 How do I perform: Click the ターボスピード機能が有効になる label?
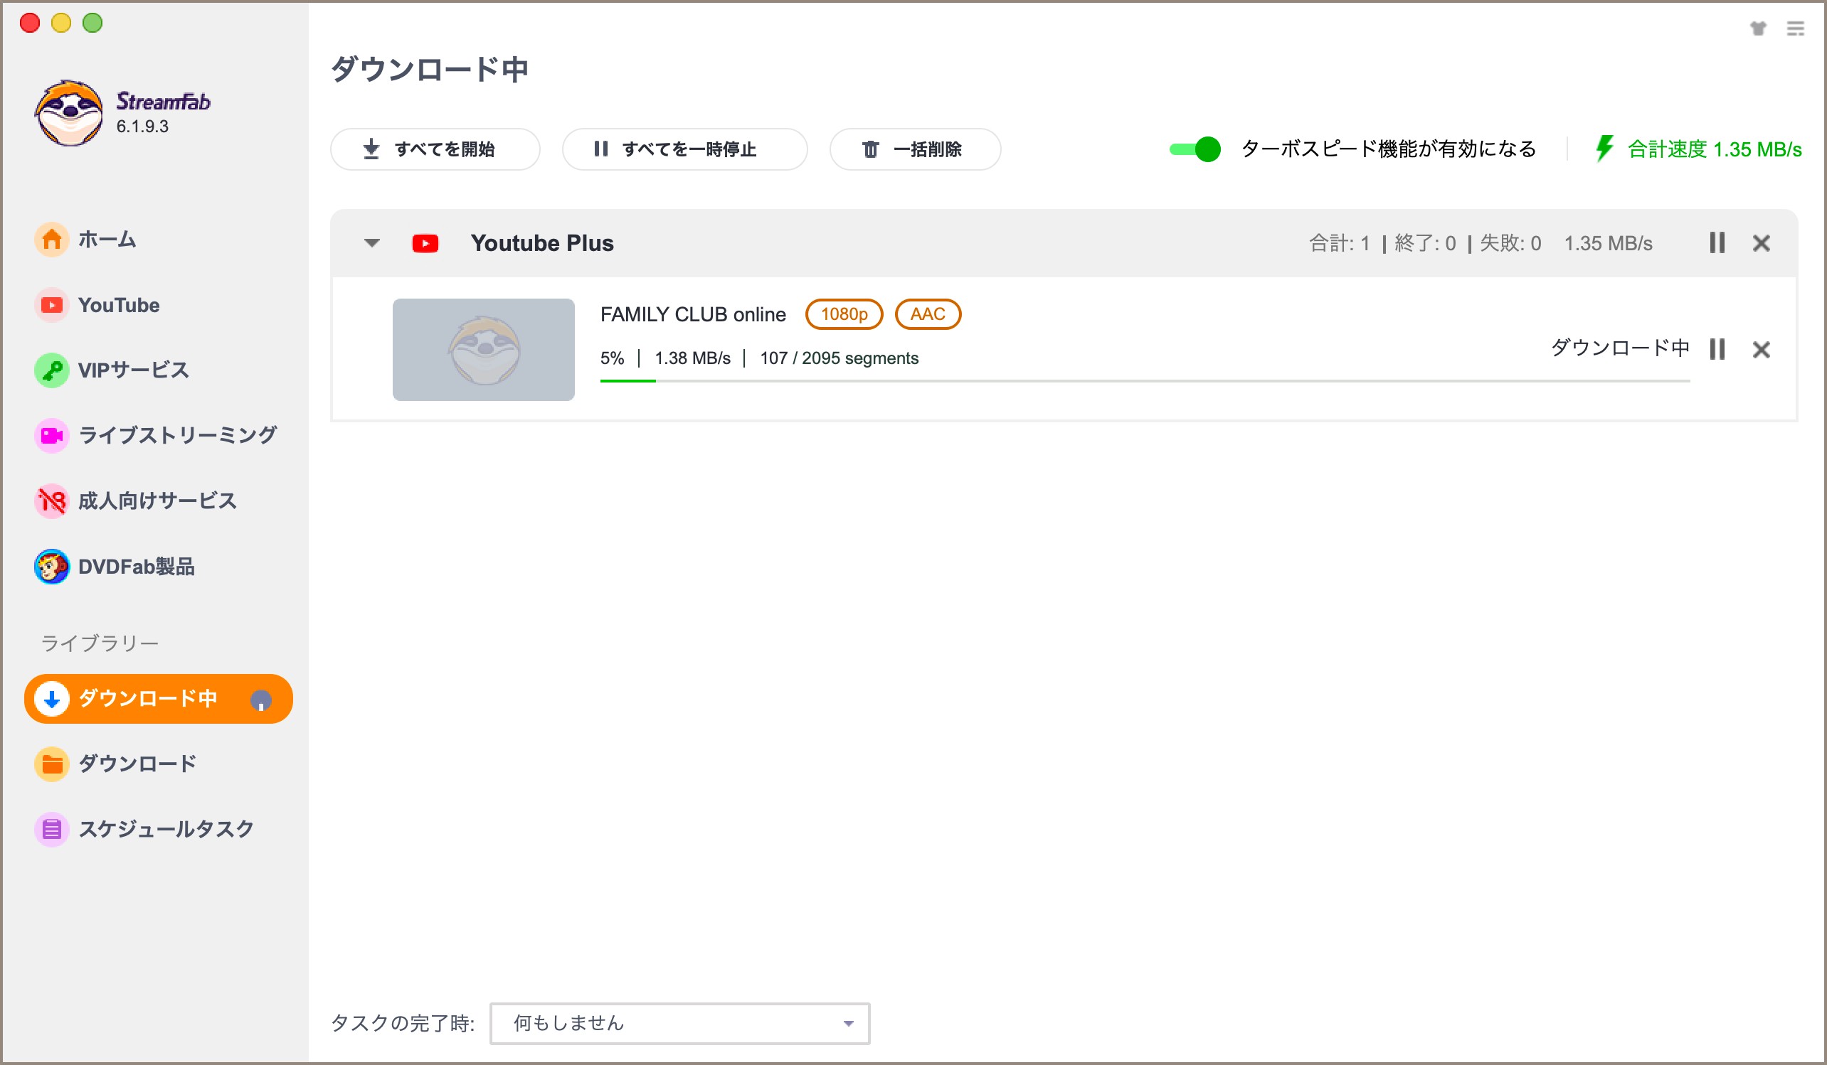[1389, 149]
